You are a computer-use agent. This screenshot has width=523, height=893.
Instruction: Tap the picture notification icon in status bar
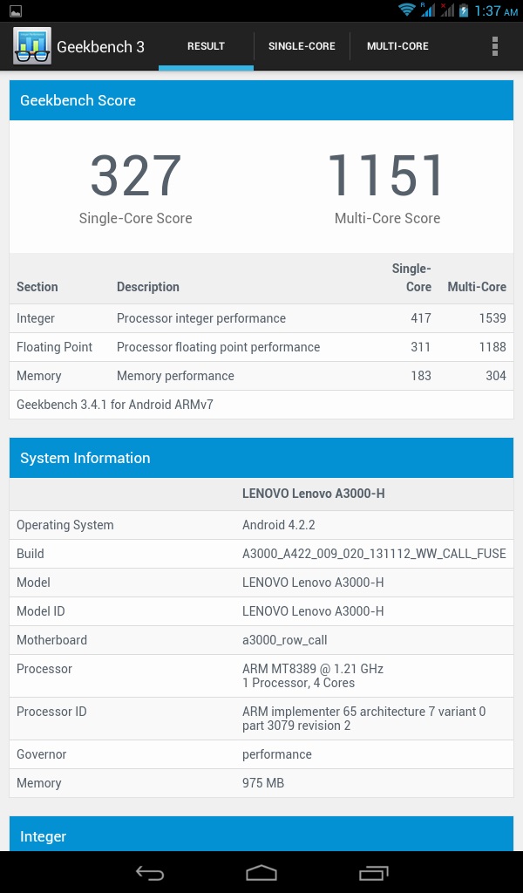coord(16,10)
